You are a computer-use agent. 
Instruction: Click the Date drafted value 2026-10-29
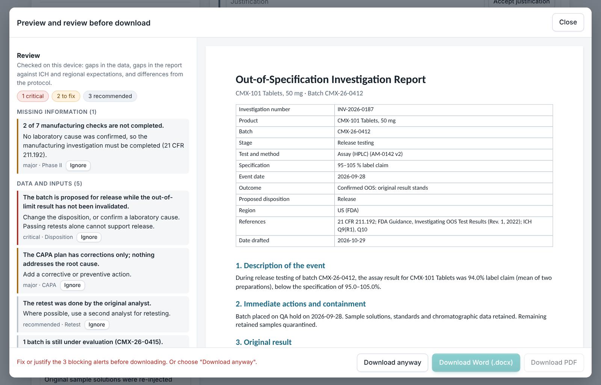click(443, 241)
